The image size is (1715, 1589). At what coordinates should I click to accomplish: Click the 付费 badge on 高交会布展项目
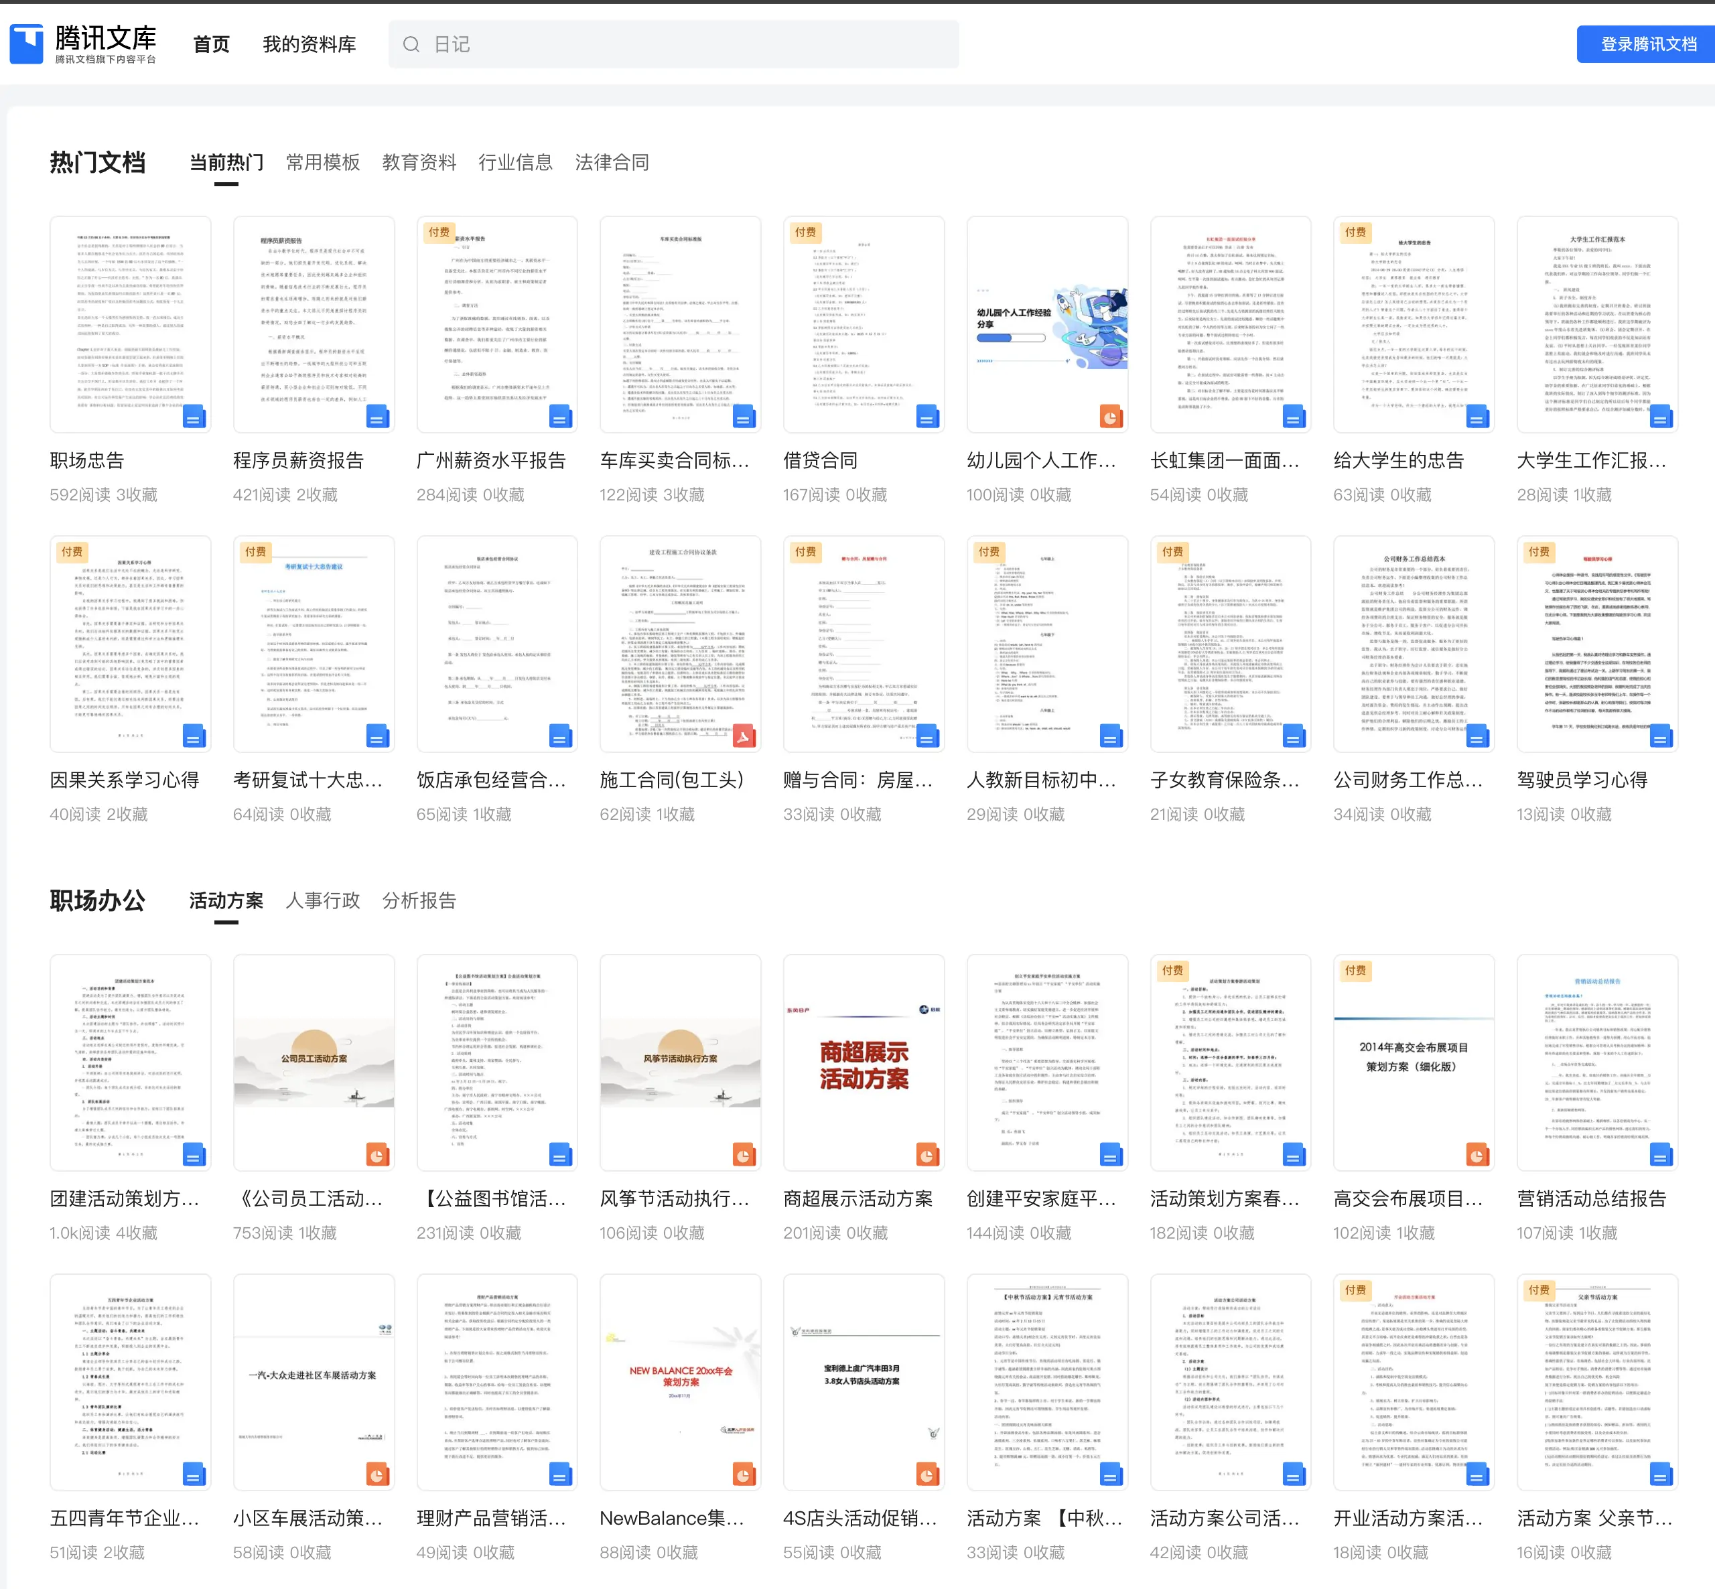click(x=1356, y=971)
